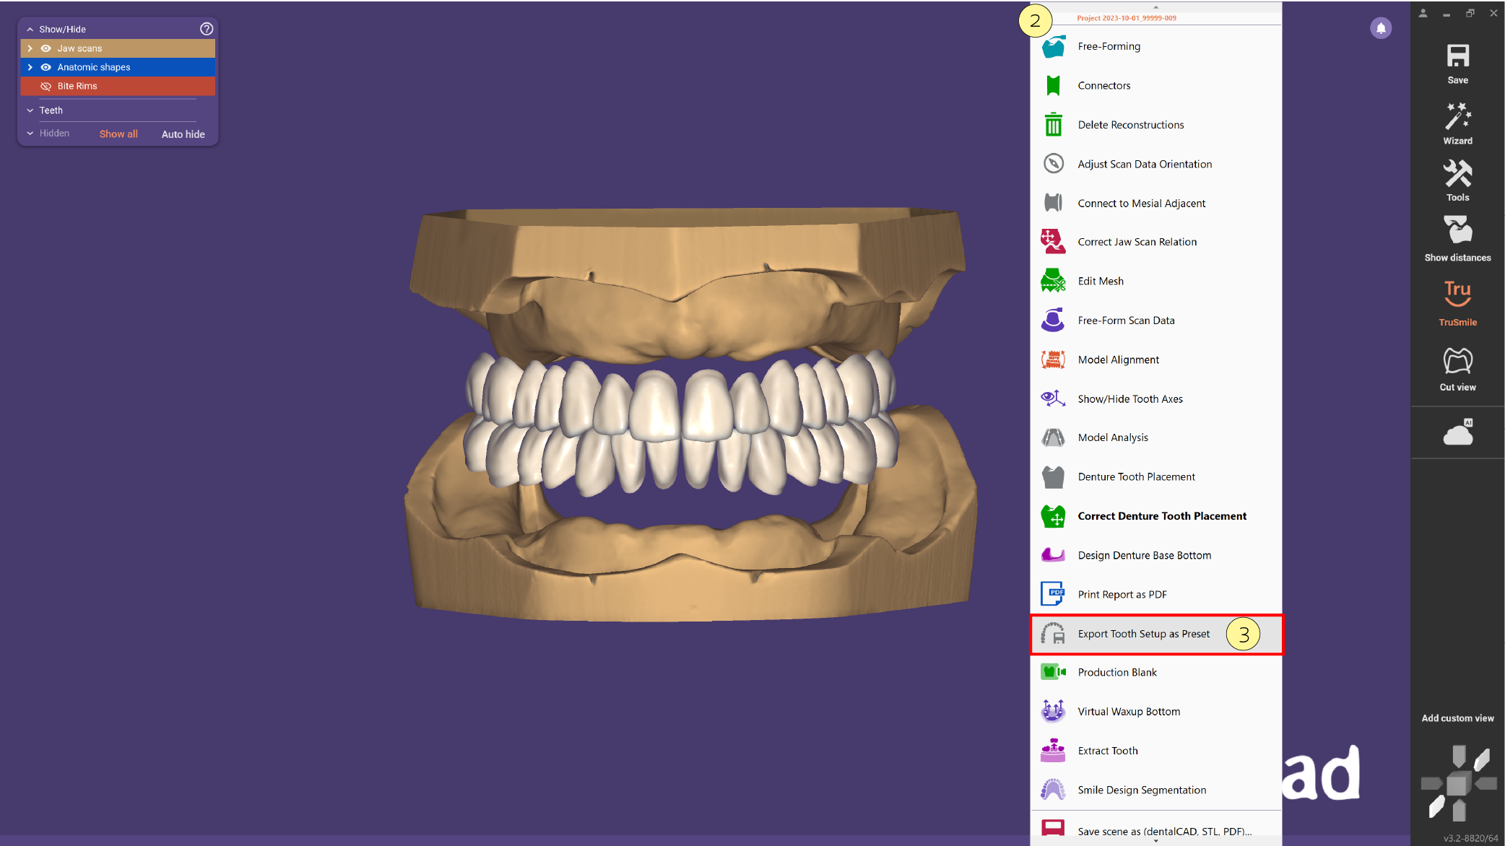
Task: Click Show all button
Action: [118, 134]
